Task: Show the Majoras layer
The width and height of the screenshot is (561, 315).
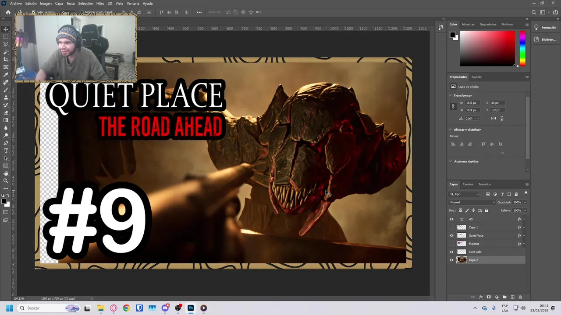Action: click(x=451, y=244)
